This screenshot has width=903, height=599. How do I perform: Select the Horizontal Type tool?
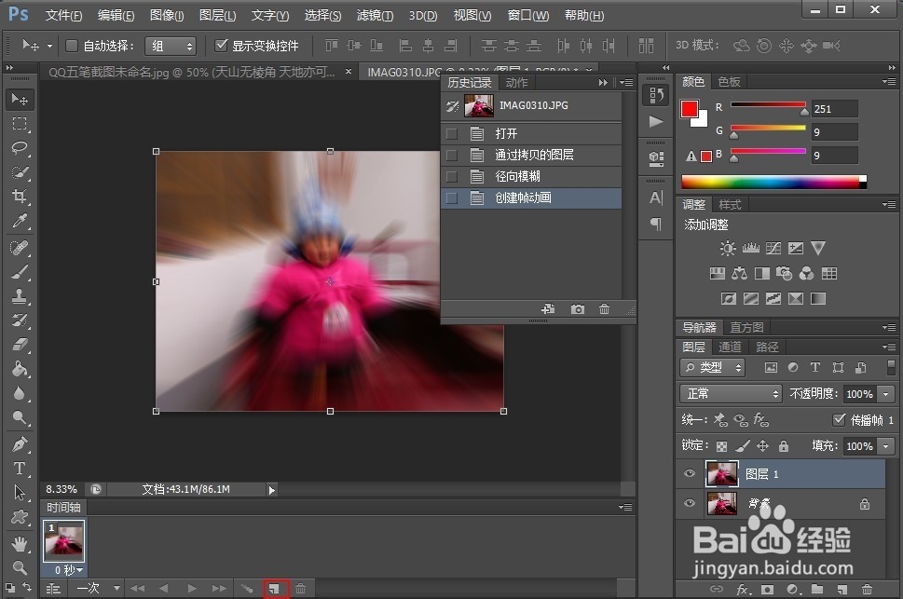click(x=21, y=469)
